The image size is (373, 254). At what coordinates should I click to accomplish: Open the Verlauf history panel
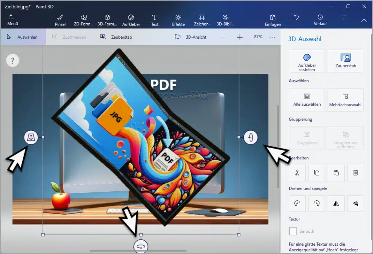(320, 20)
